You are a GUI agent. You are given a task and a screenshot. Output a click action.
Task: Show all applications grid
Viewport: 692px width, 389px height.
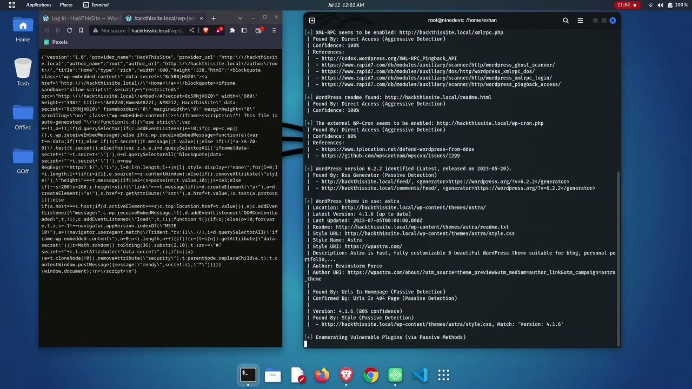coord(444,375)
